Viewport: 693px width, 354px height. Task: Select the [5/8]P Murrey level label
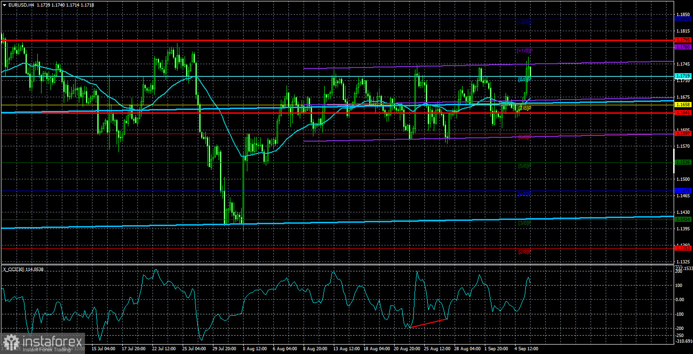(525, 166)
